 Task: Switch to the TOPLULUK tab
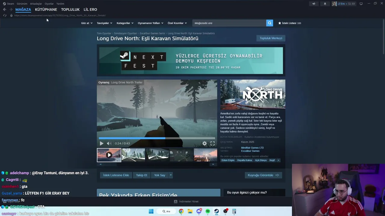tap(70, 10)
